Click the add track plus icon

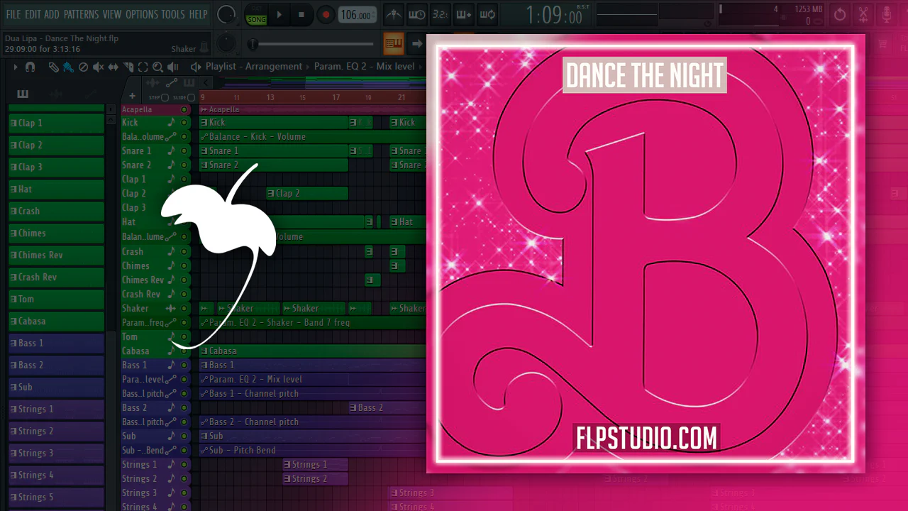point(132,97)
